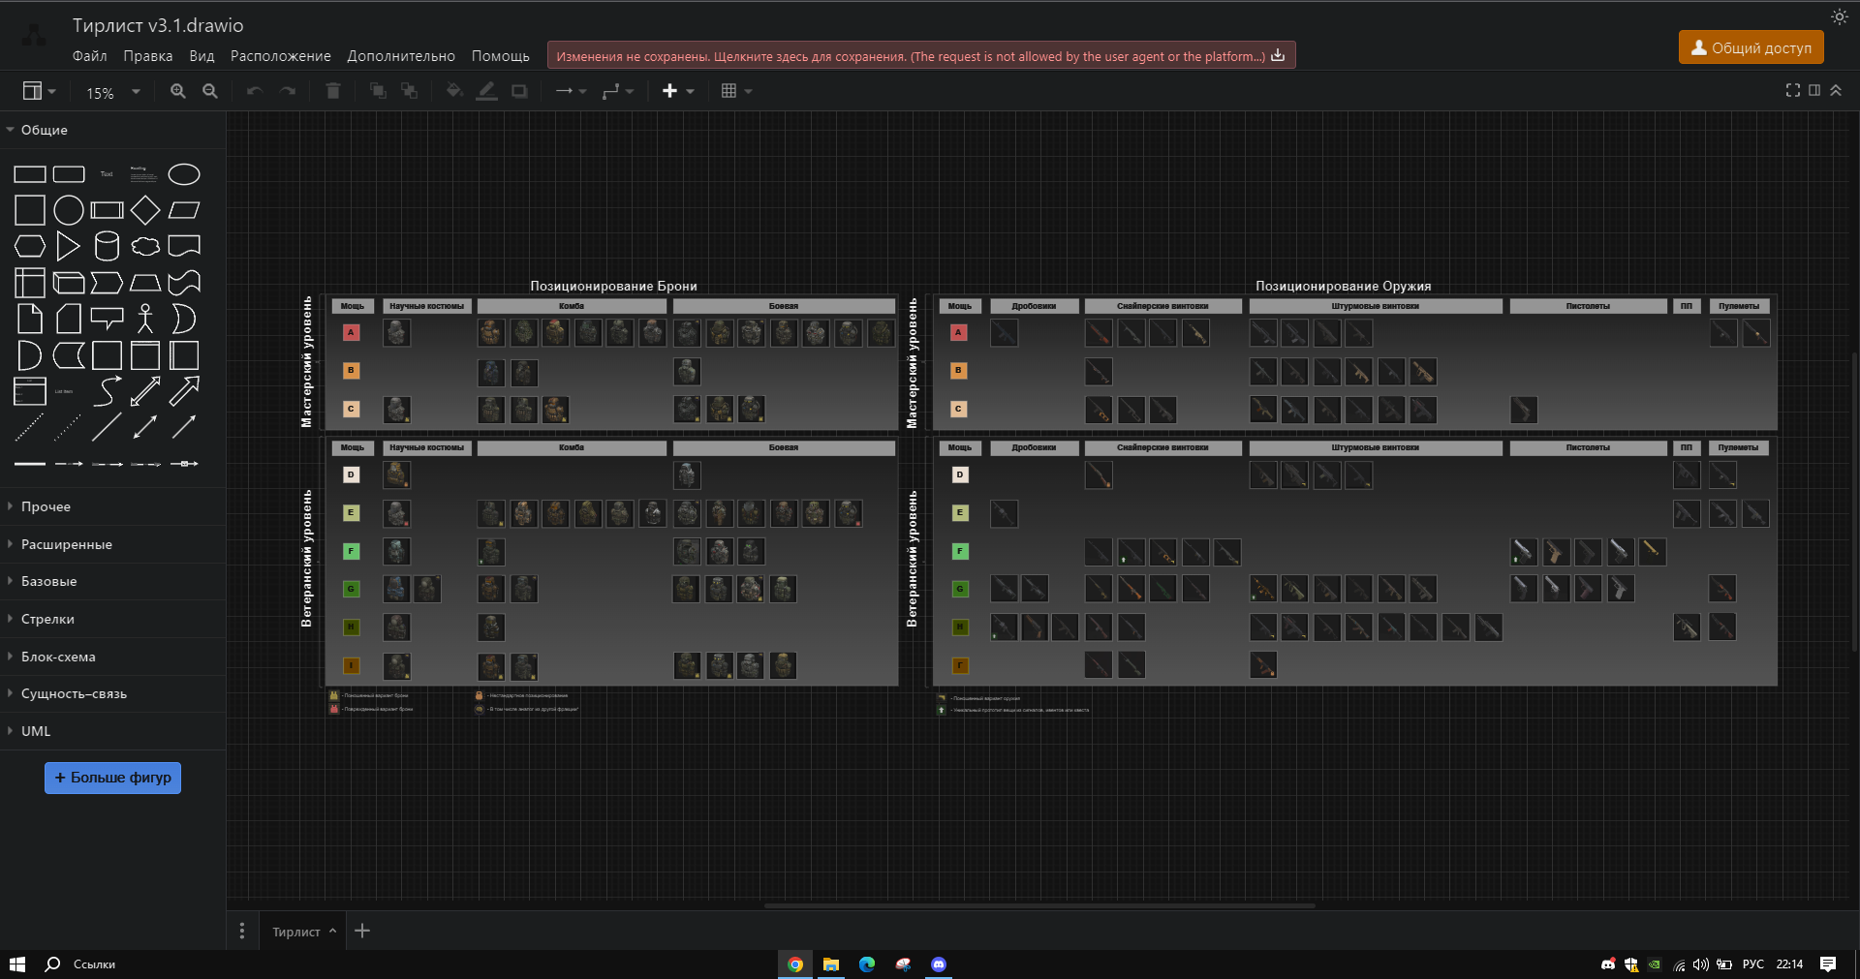Select the Позиционирование Брони diagram title

click(x=613, y=286)
